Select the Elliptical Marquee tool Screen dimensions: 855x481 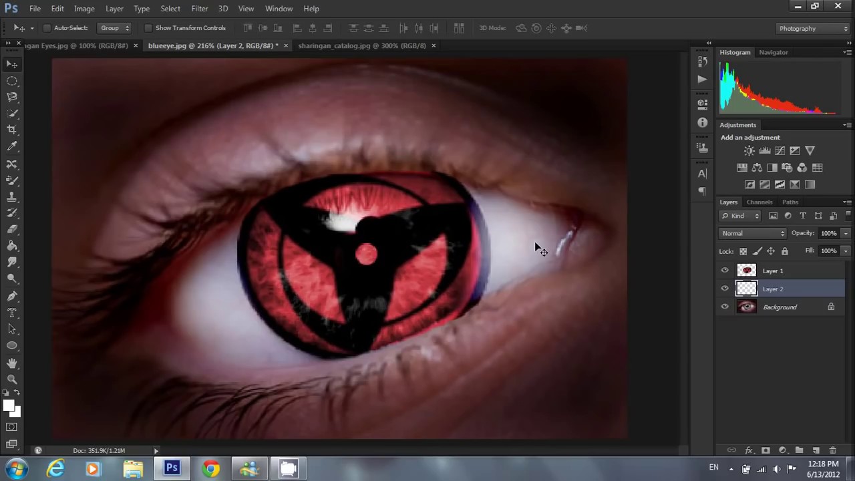tap(12, 81)
